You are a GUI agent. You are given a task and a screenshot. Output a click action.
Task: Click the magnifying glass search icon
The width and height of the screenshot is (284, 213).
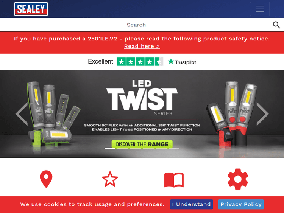(x=276, y=25)
